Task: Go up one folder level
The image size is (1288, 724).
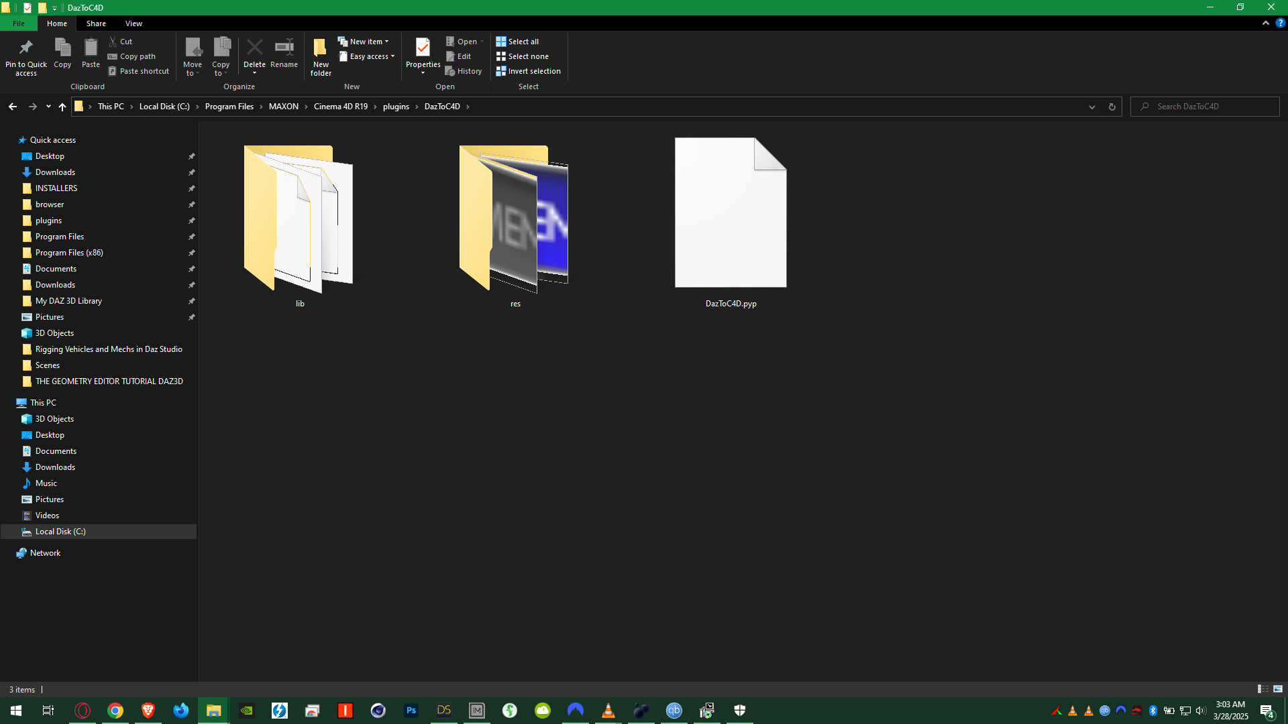Action: point(62,107)
